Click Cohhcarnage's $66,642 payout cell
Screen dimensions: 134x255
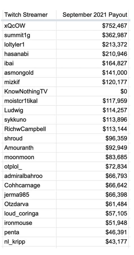click(x=92, y=185)
